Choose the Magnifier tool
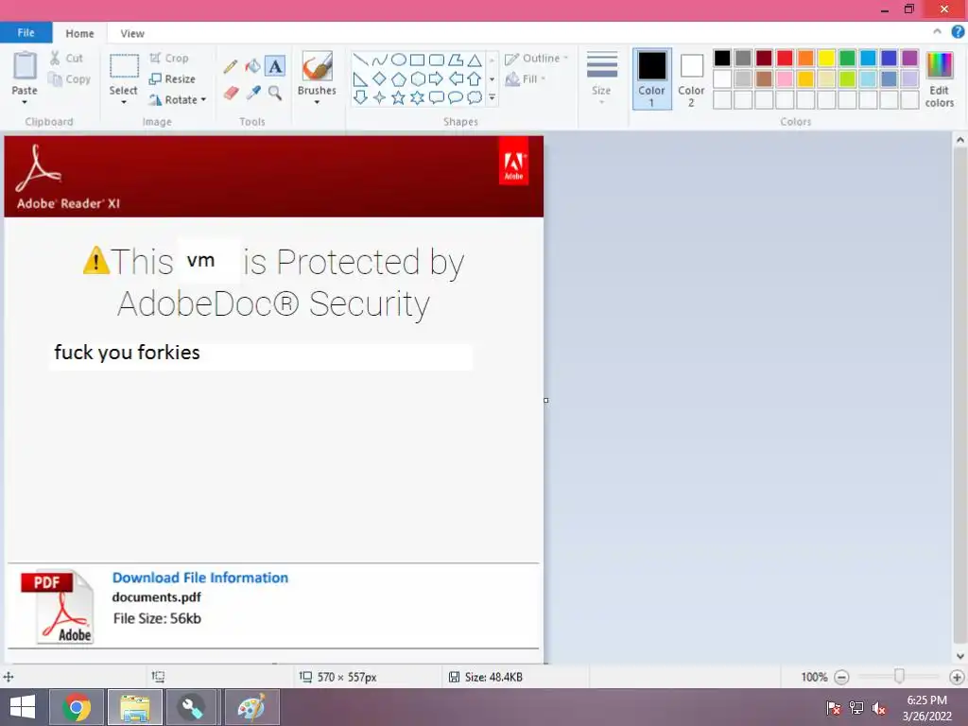The image size is (968, 726). click(x=275, y=93)
